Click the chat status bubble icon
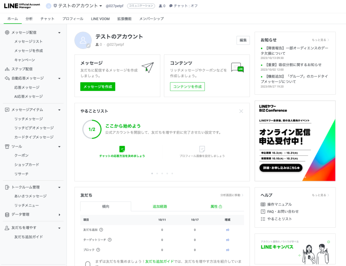This screenshot has height=266, width=346. point(171,6)
